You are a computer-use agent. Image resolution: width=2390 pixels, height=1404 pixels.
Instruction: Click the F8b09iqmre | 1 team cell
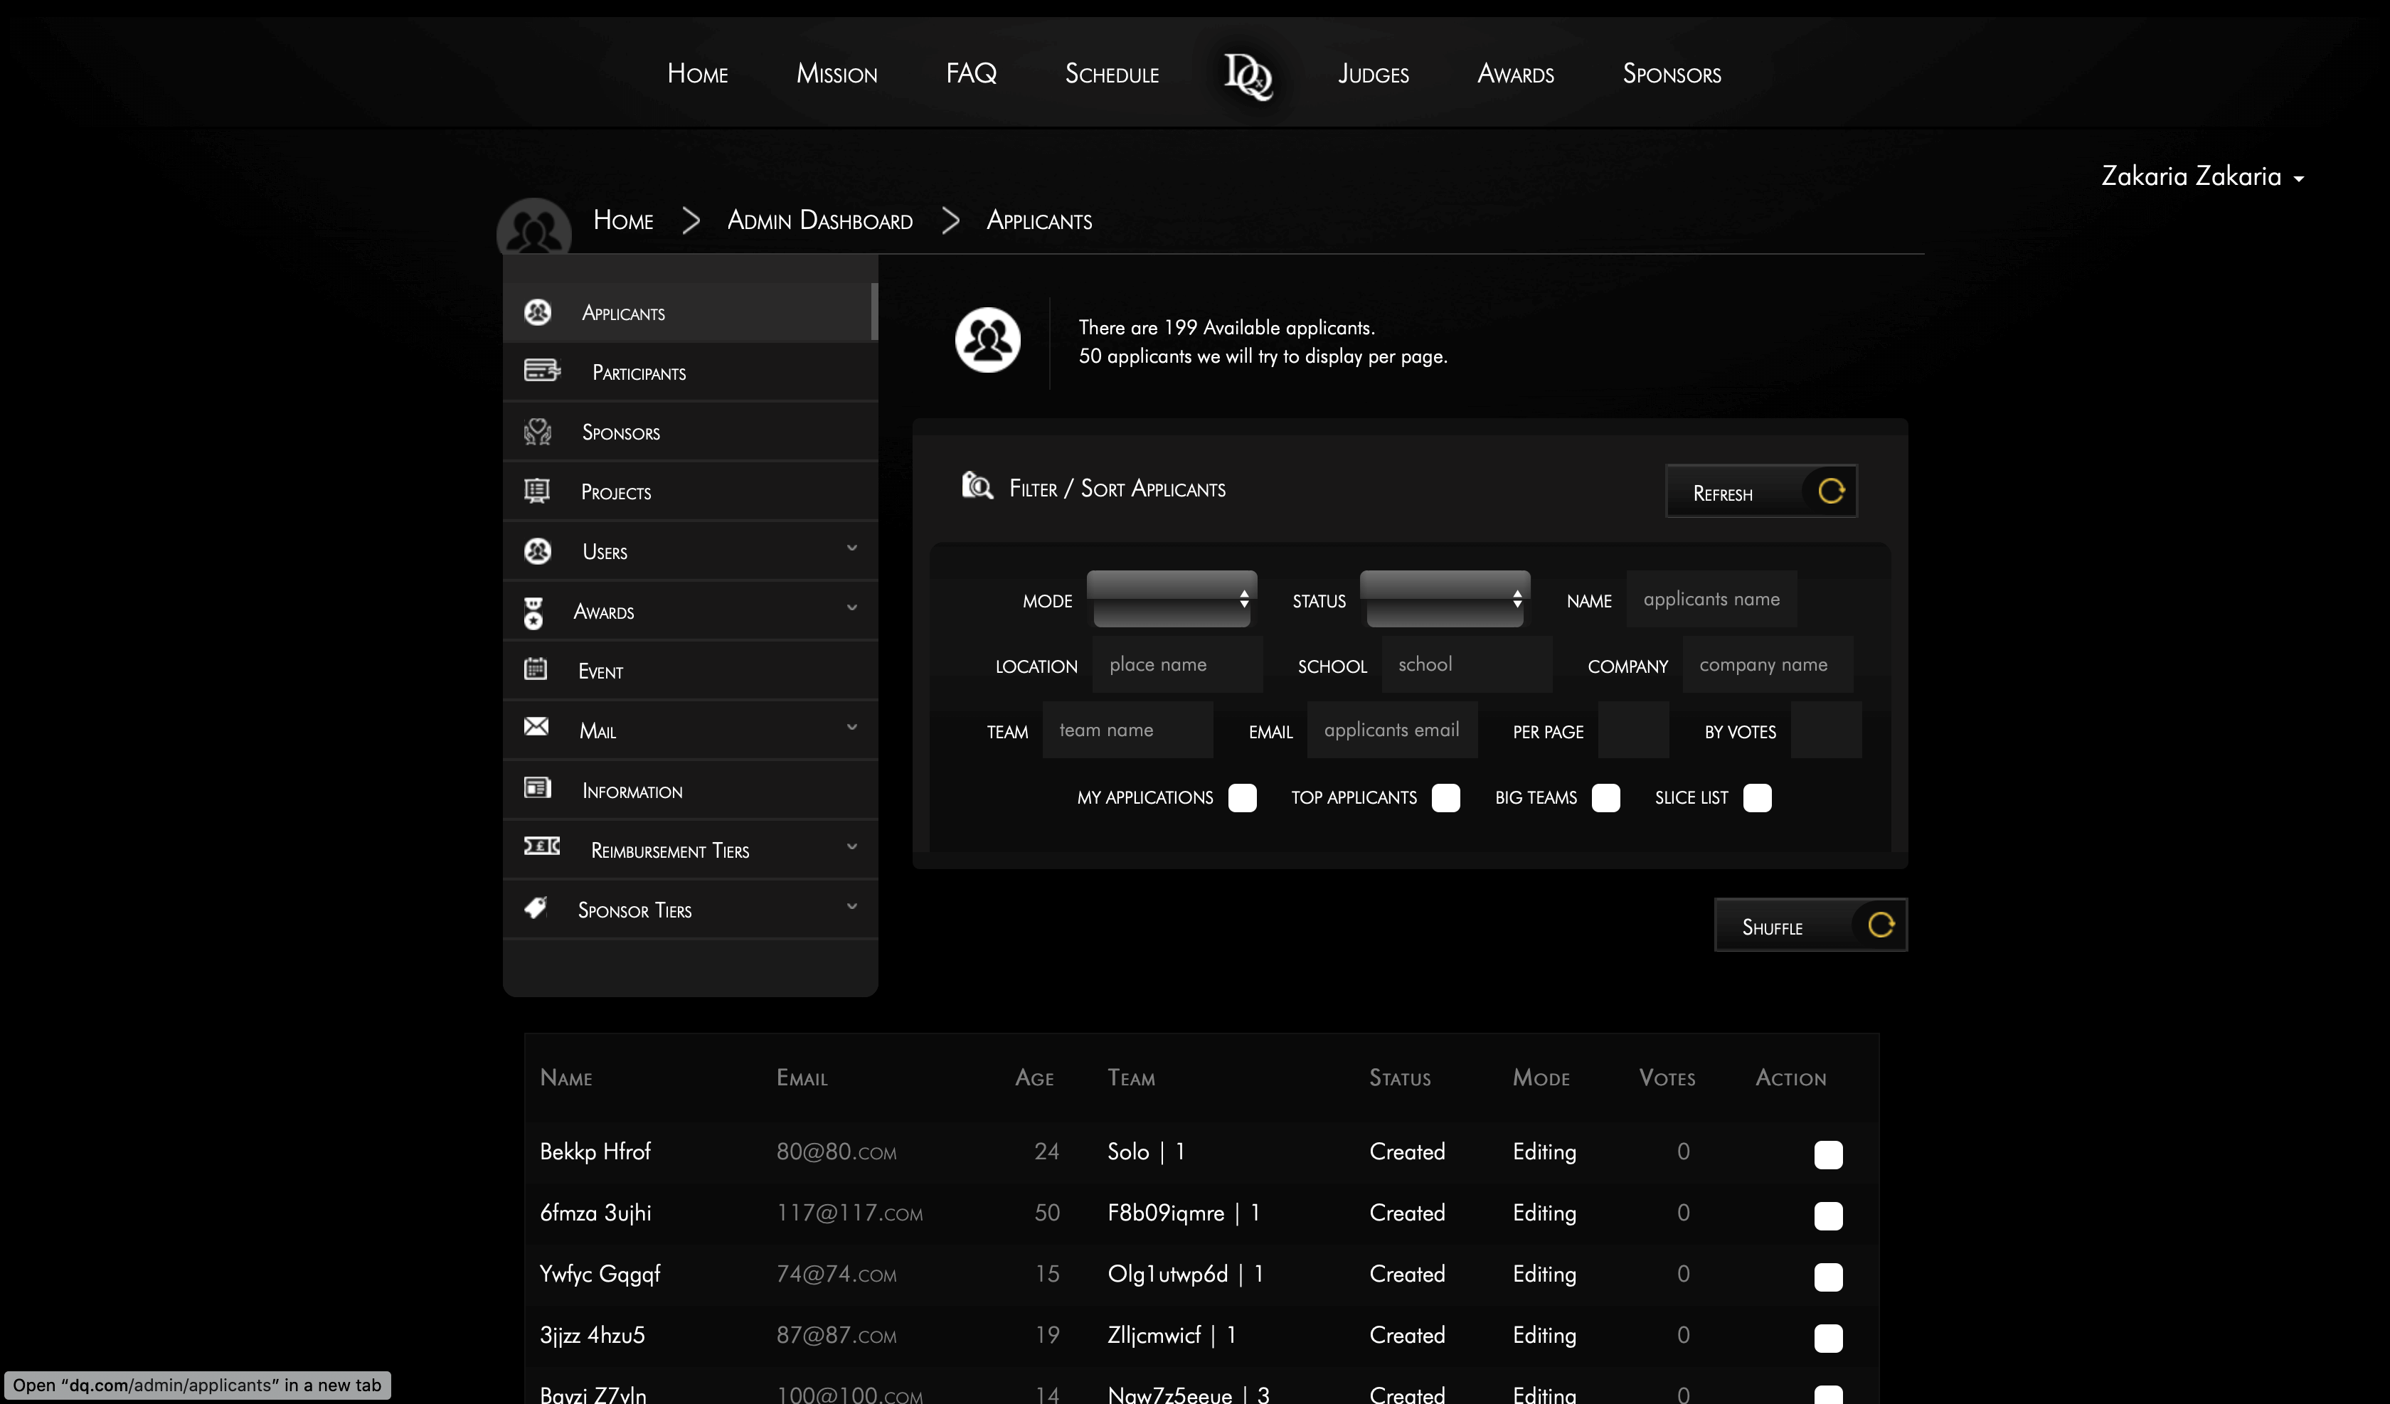point(1184,1213)
